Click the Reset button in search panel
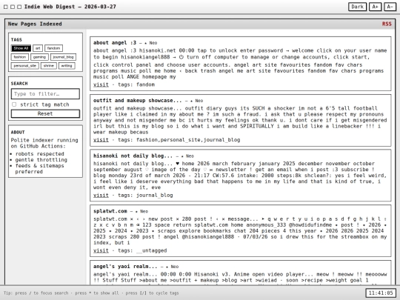400x300 pixels. [x=45, y=114]
